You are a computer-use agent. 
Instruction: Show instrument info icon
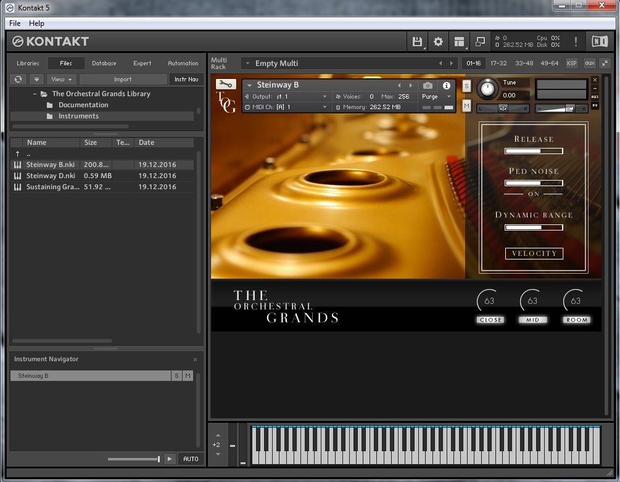pos(447,85)
